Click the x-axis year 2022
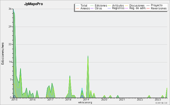This screenshot has height=105, width=170. click(x=140, y=100)
